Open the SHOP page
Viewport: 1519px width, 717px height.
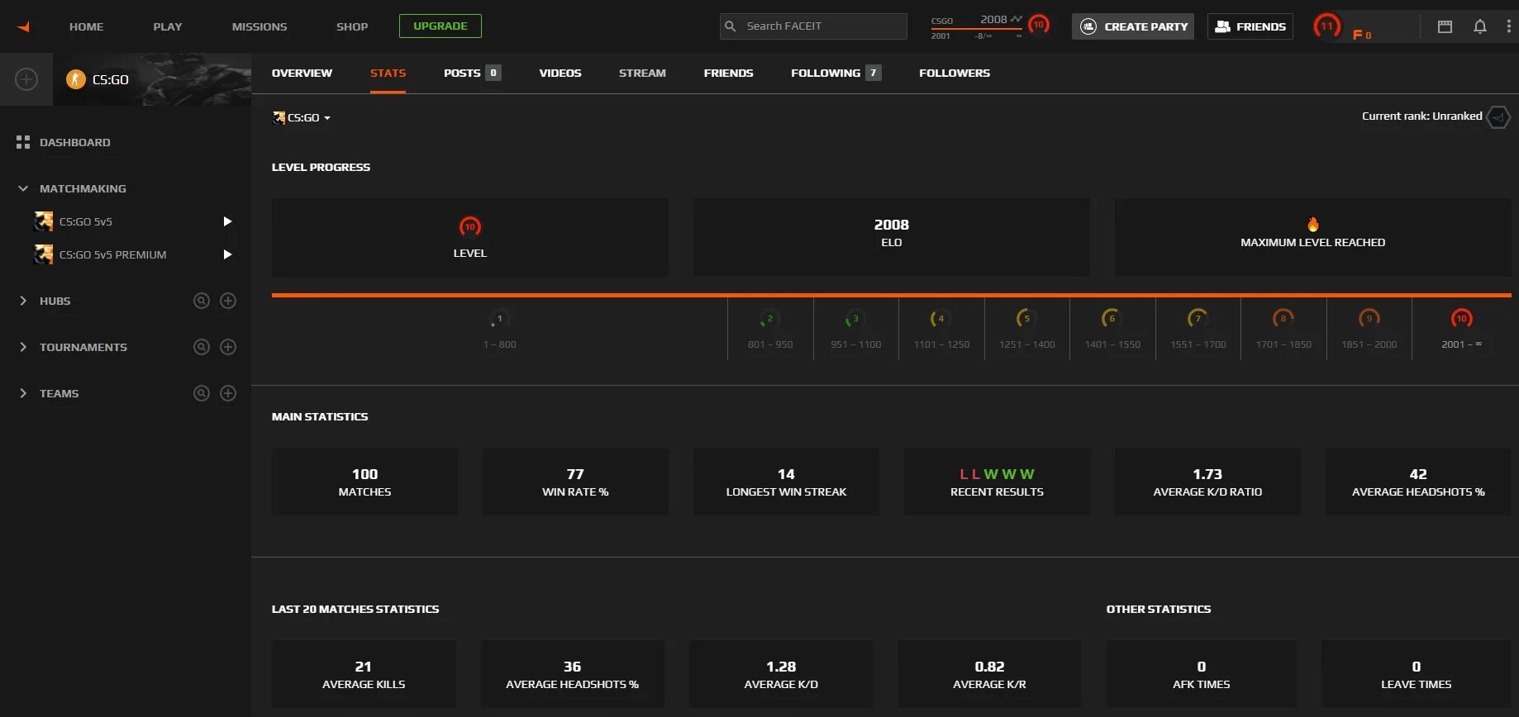[x=352, y=26]
